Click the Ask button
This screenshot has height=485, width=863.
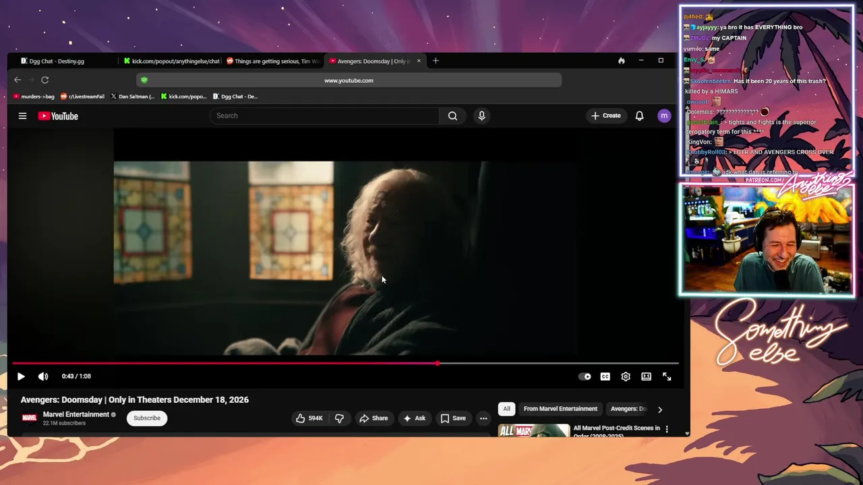point(414,418)
